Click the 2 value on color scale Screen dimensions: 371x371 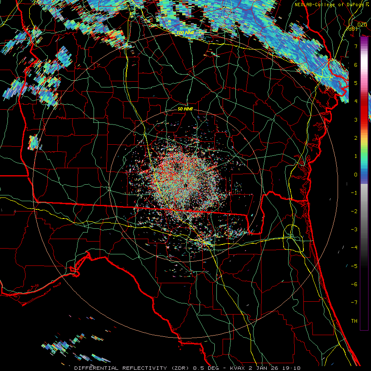click(x=356, y=138)
